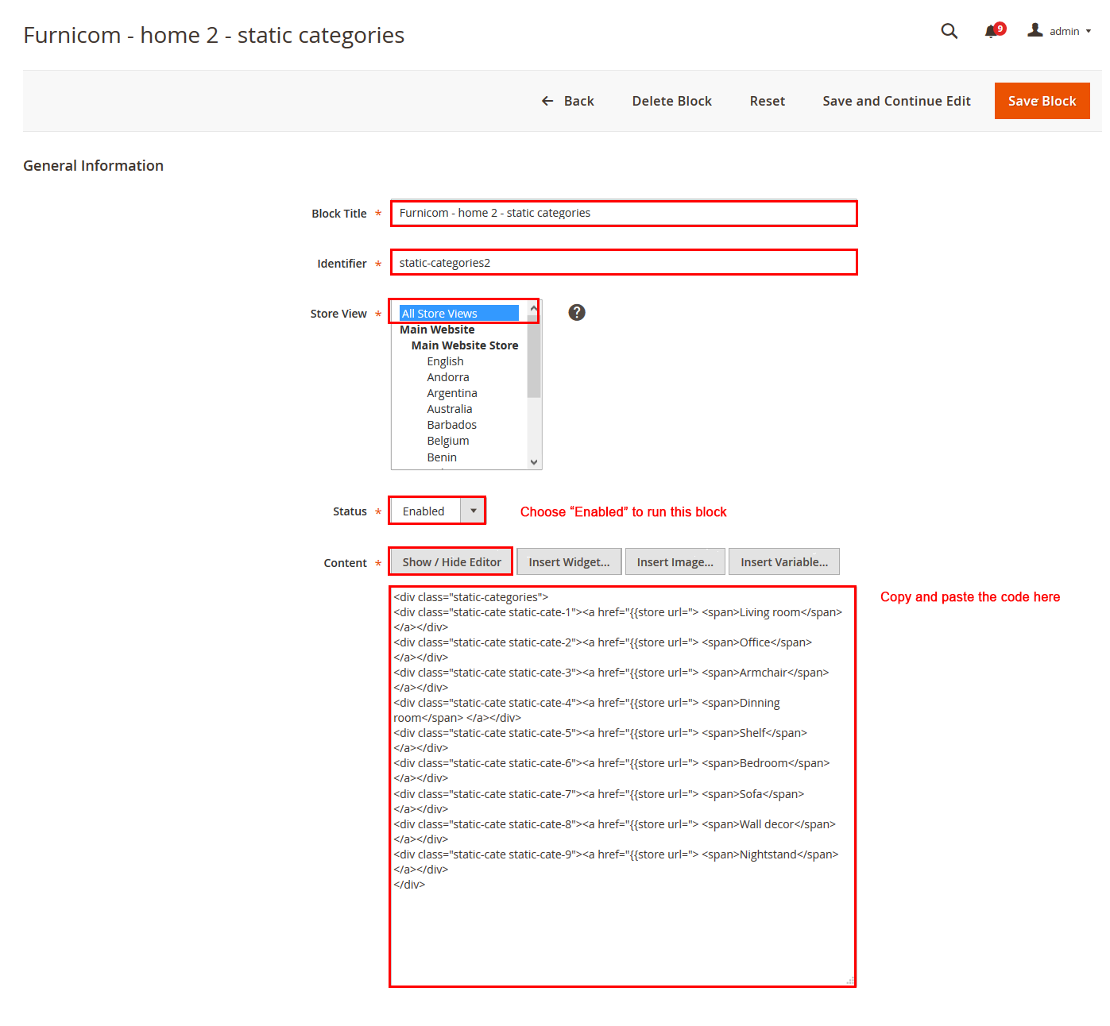Click the Reset button
The height and width of the screenshot is (1026, 1110).
tap(767, 101)
